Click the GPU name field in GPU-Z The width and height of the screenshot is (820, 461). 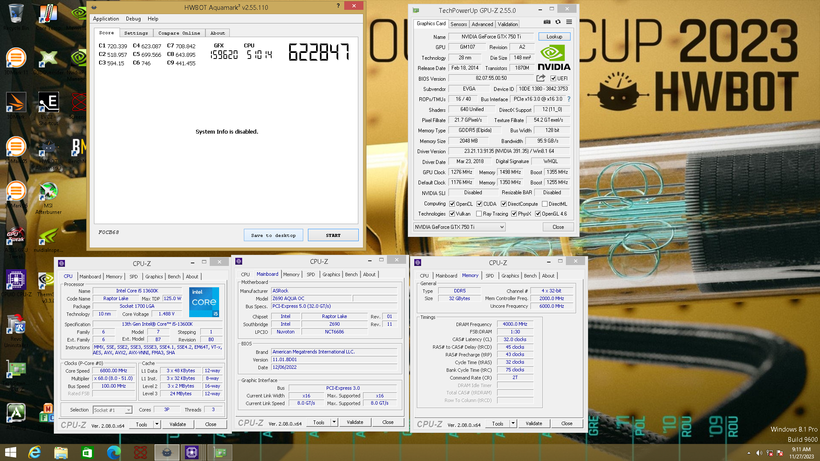click(x=491, y=37)
